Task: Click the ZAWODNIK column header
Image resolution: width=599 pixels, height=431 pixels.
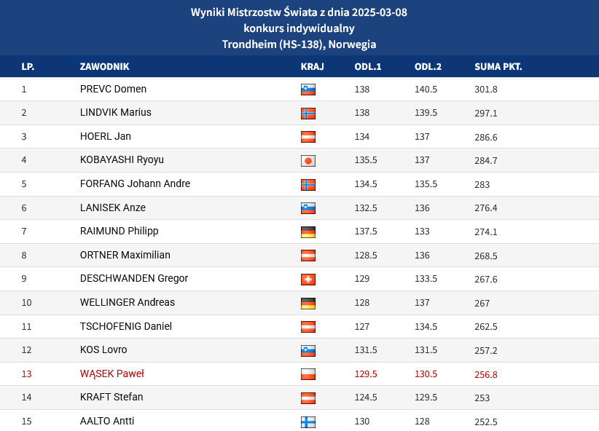Action: coord(104,66)
